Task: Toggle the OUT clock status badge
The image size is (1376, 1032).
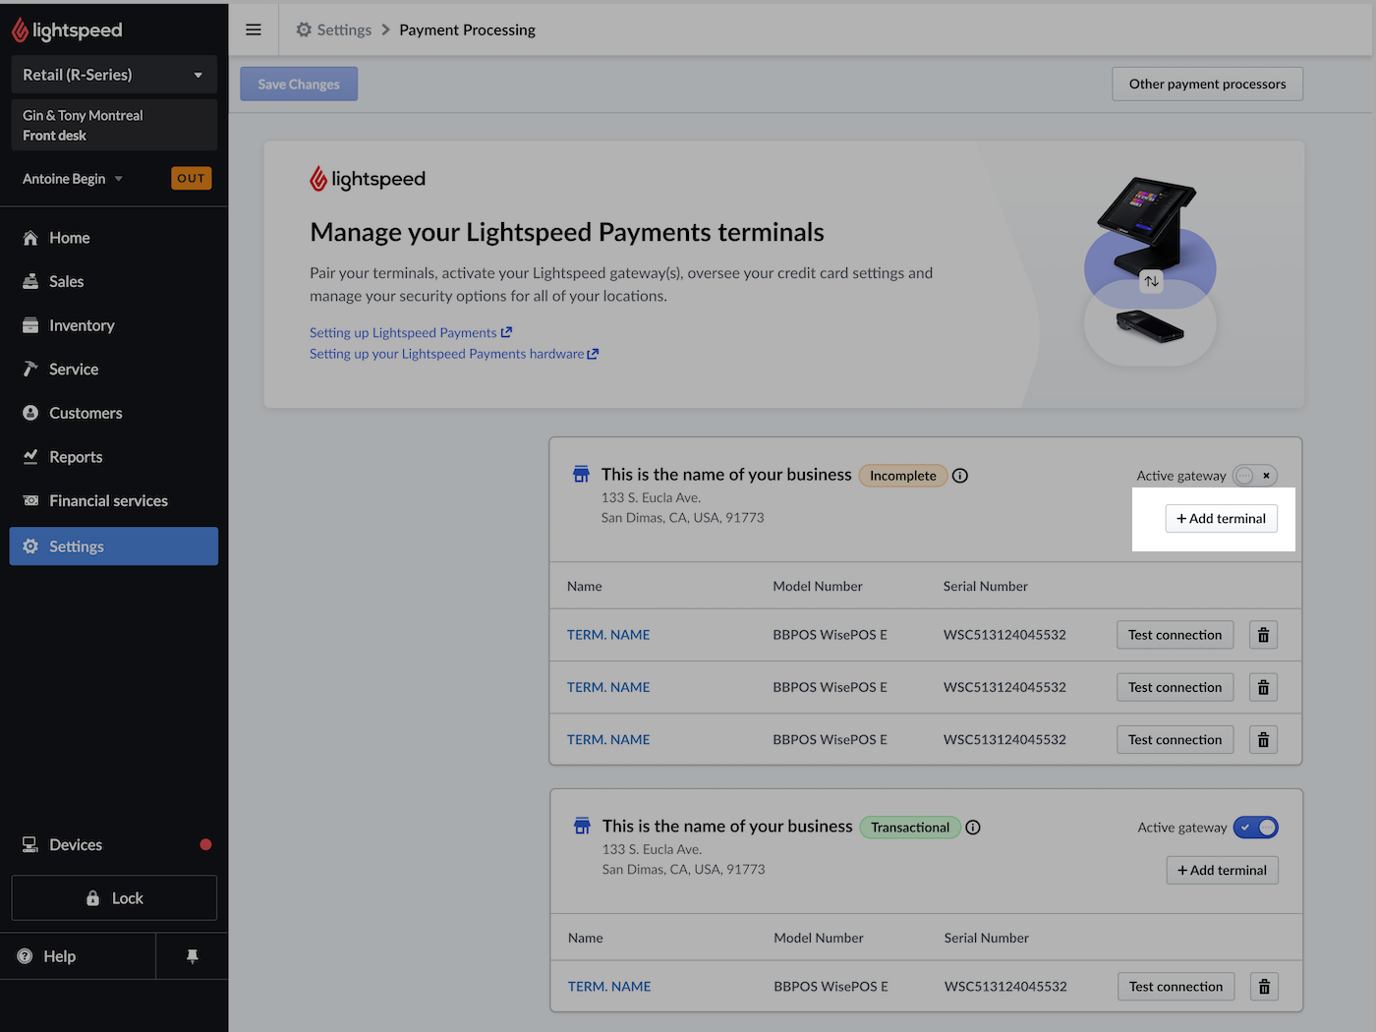Action: click(191, 179)
